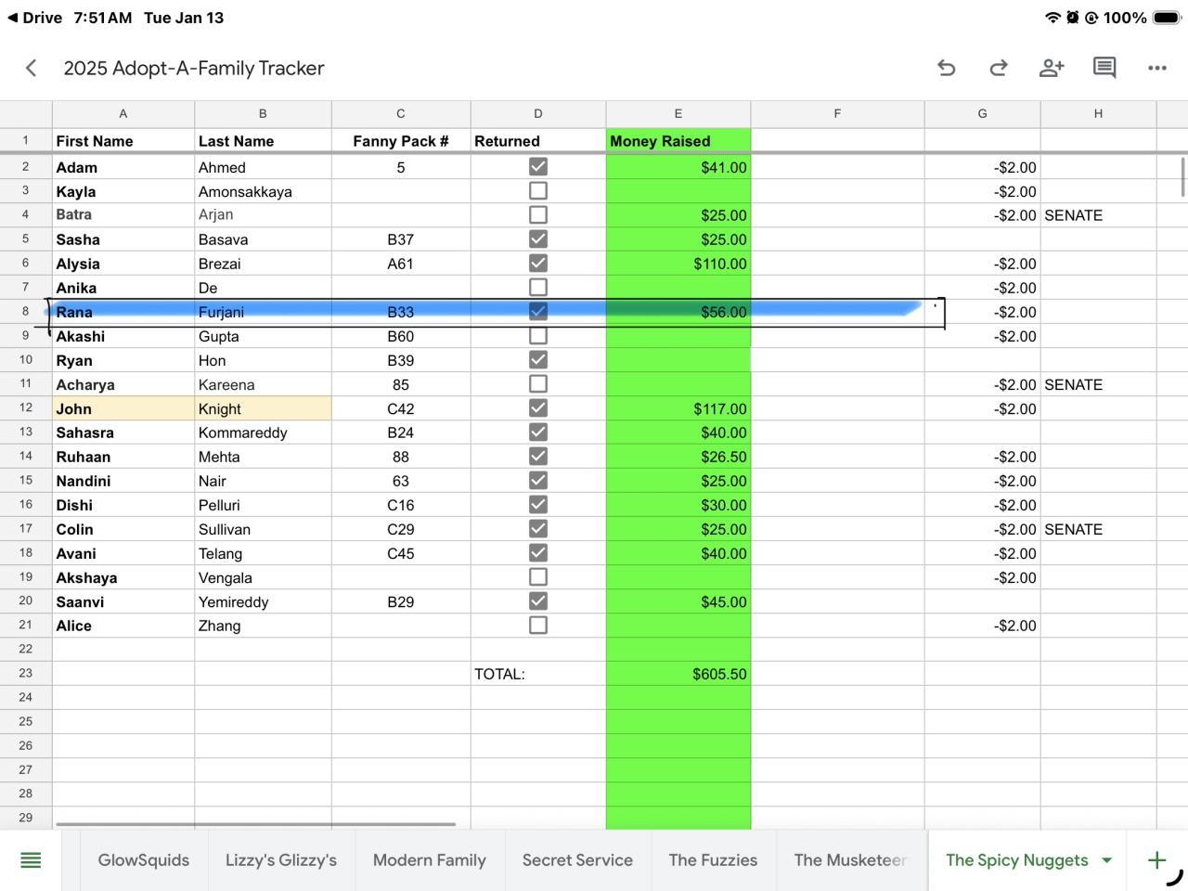Image resolution: width=1188 pixels, height=891 pixels.
Task: Open the share/add person icon
Action: pos(1051,68)
